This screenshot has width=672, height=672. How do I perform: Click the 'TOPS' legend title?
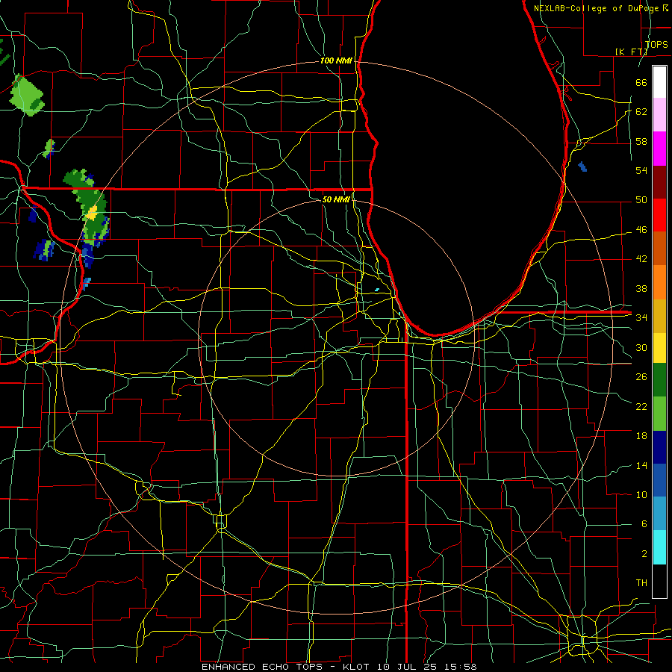point(656,44)
